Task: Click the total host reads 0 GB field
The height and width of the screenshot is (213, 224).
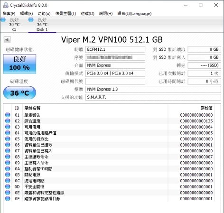Action: coord(204,49)
